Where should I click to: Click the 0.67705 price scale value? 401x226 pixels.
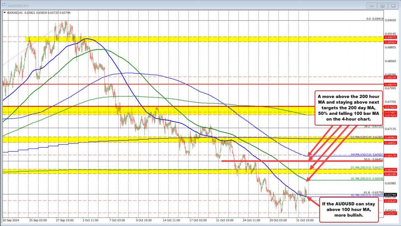click(391, 102)
